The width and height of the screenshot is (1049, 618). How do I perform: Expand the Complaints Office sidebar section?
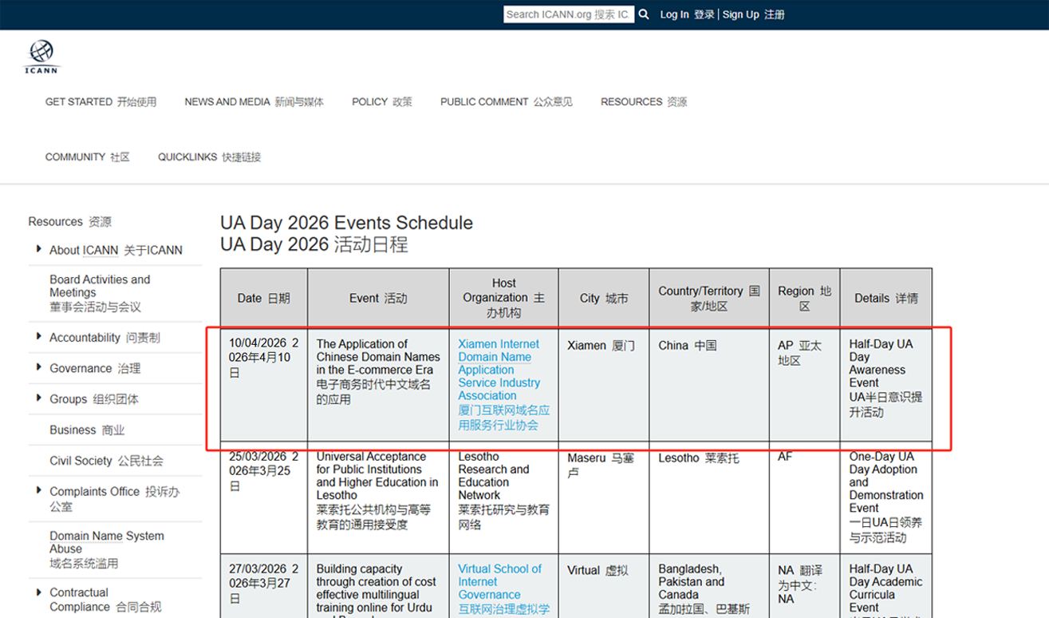(x=38, y=491)
